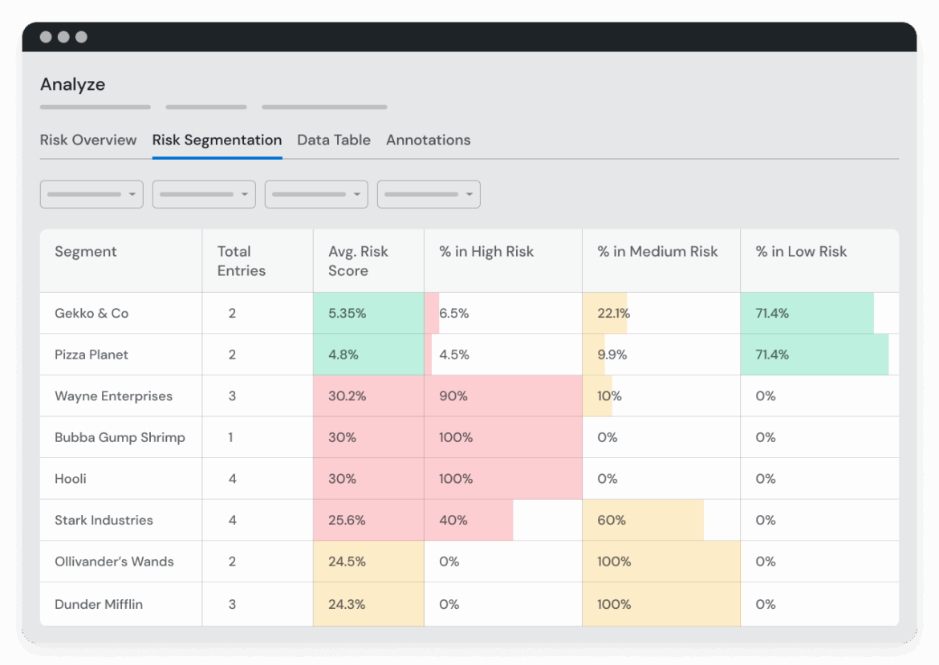
Task: Expand the second filter dropdown
Action: 204,195
